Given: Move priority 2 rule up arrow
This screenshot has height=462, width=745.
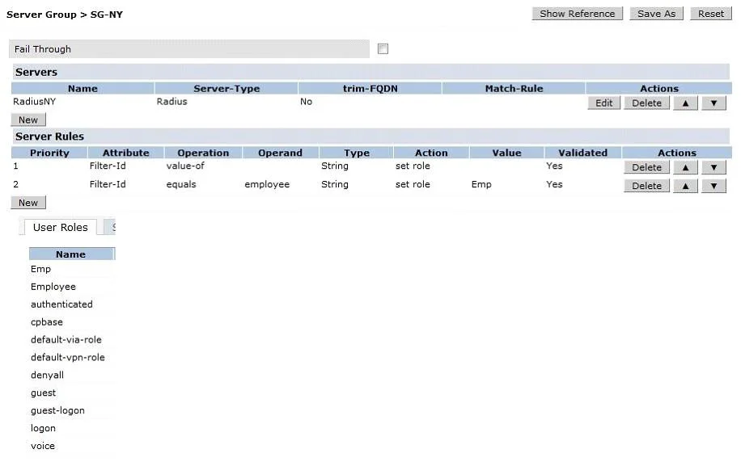Looking at the screenshot, I should tap(685, 186).
